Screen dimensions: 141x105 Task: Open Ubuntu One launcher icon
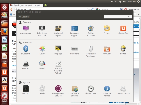[4, 72]
